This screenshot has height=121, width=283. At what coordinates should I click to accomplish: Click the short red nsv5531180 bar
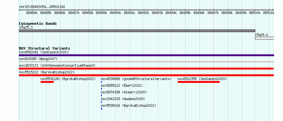[x=47, y=82]
